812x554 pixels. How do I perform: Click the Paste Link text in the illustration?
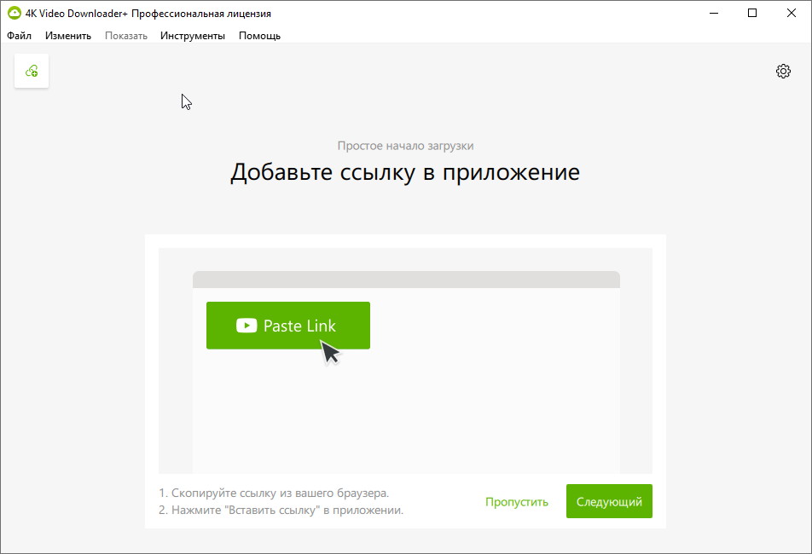click(x=299, y=326)
